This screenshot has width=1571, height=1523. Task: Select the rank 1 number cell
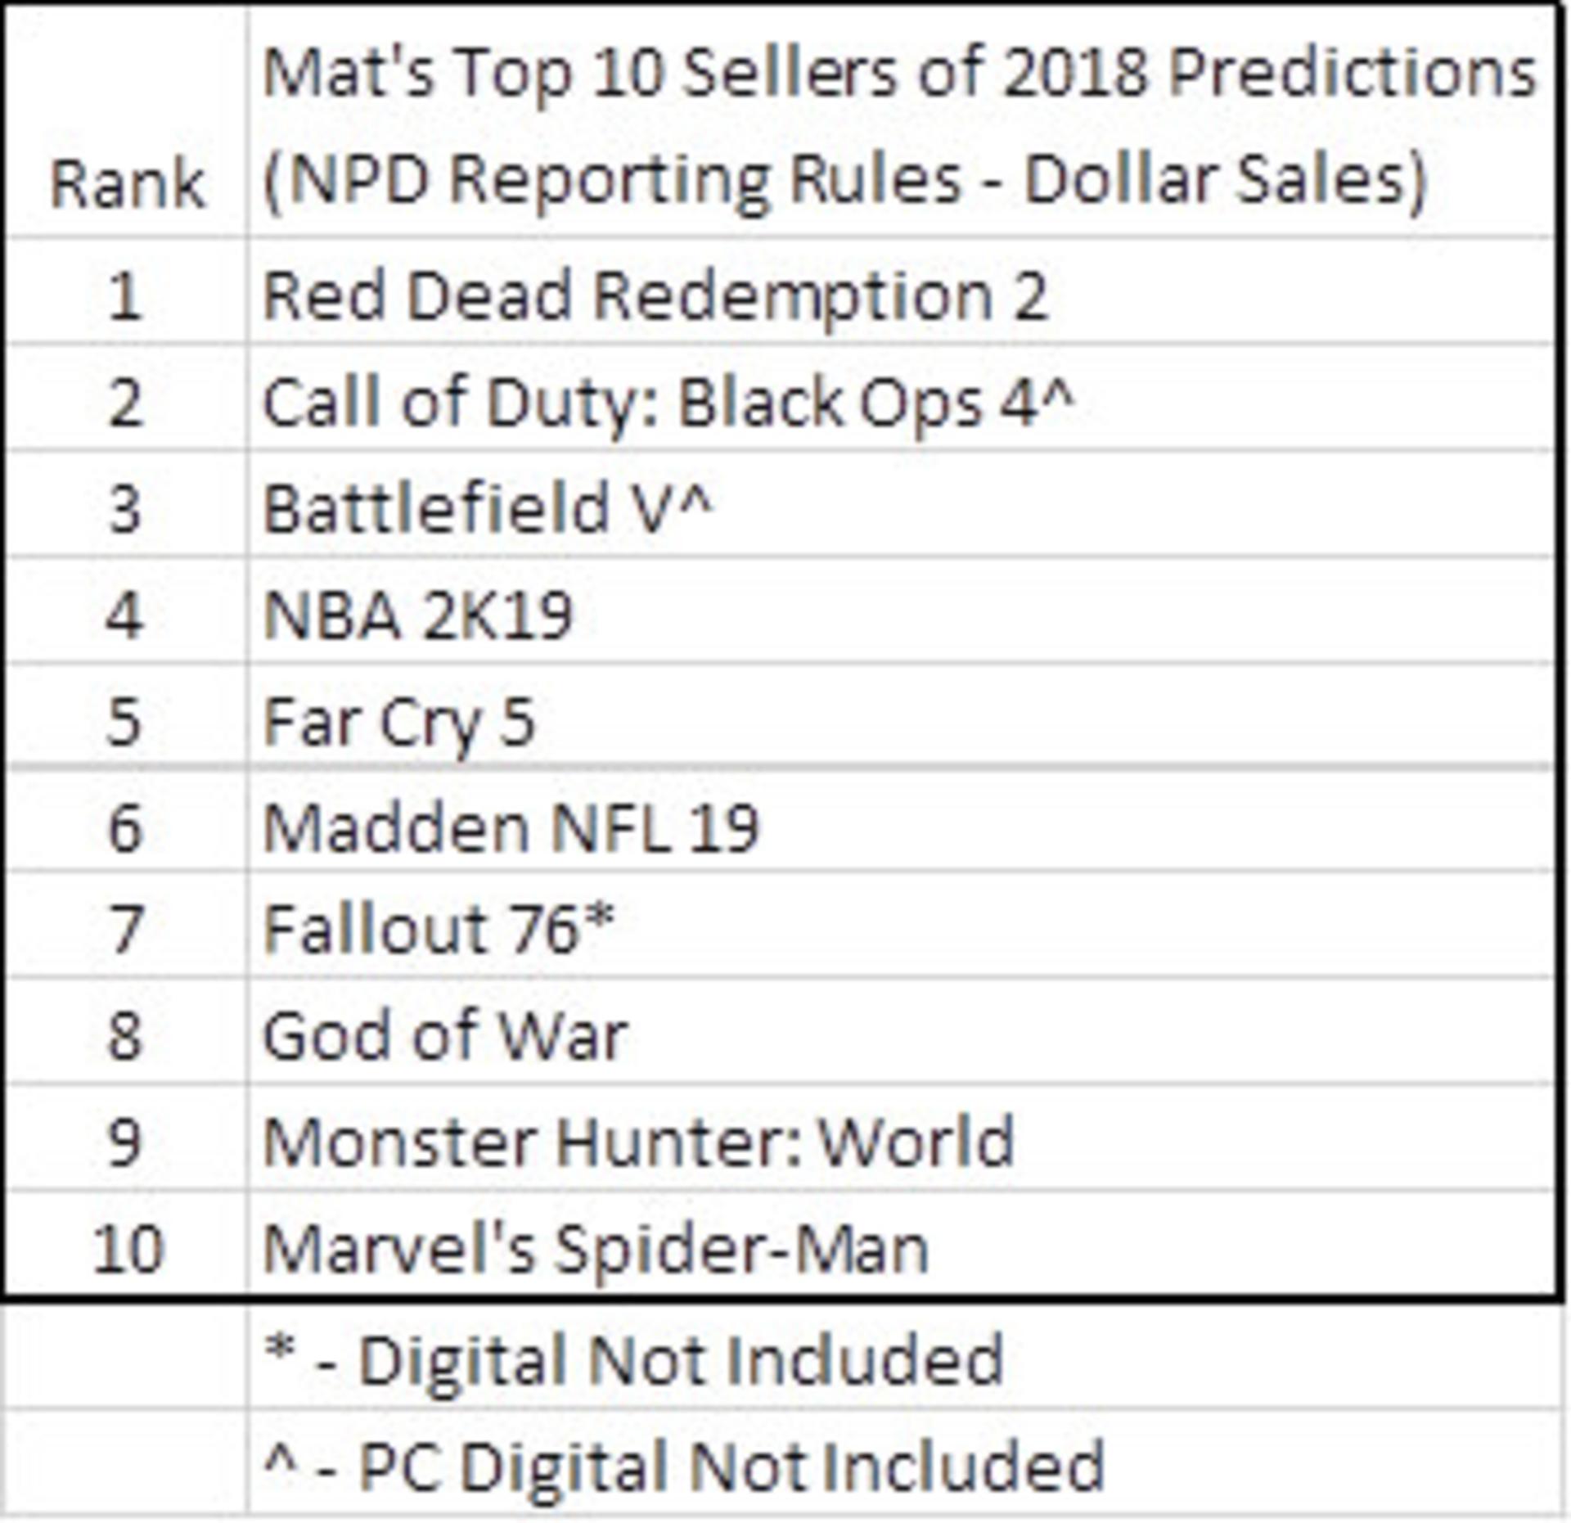[125, 291]
